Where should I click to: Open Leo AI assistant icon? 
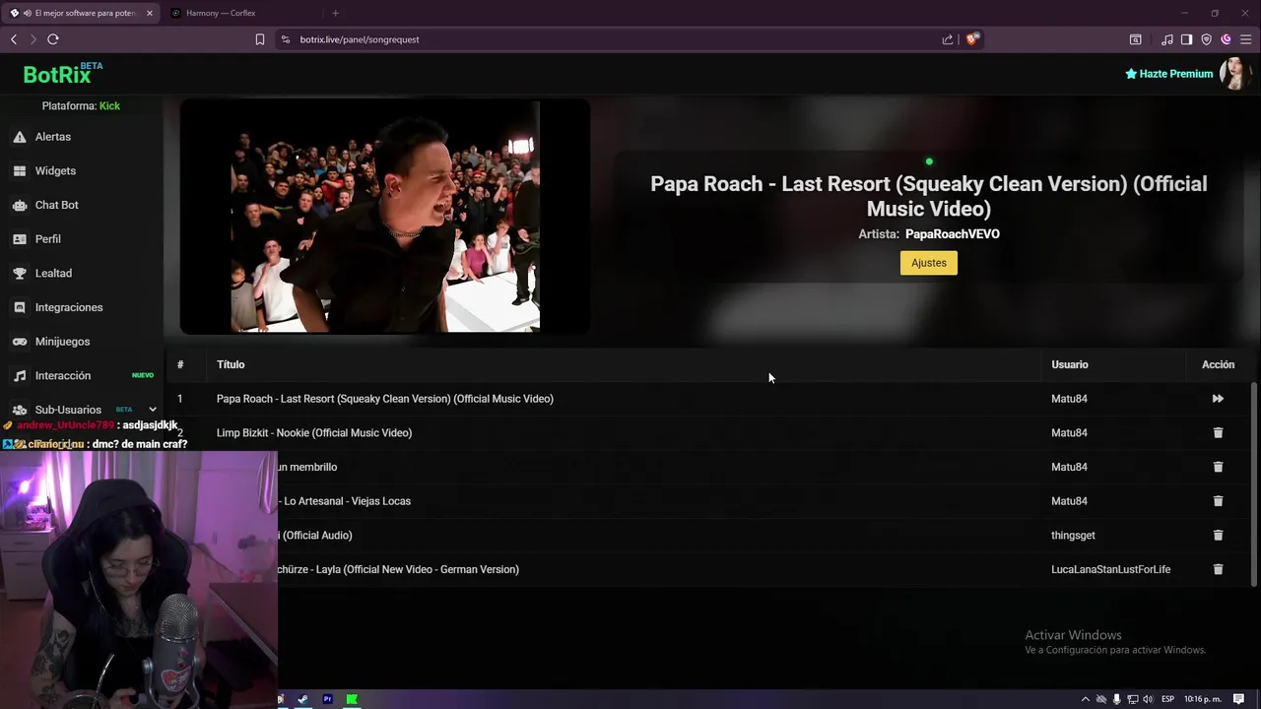1226,39
